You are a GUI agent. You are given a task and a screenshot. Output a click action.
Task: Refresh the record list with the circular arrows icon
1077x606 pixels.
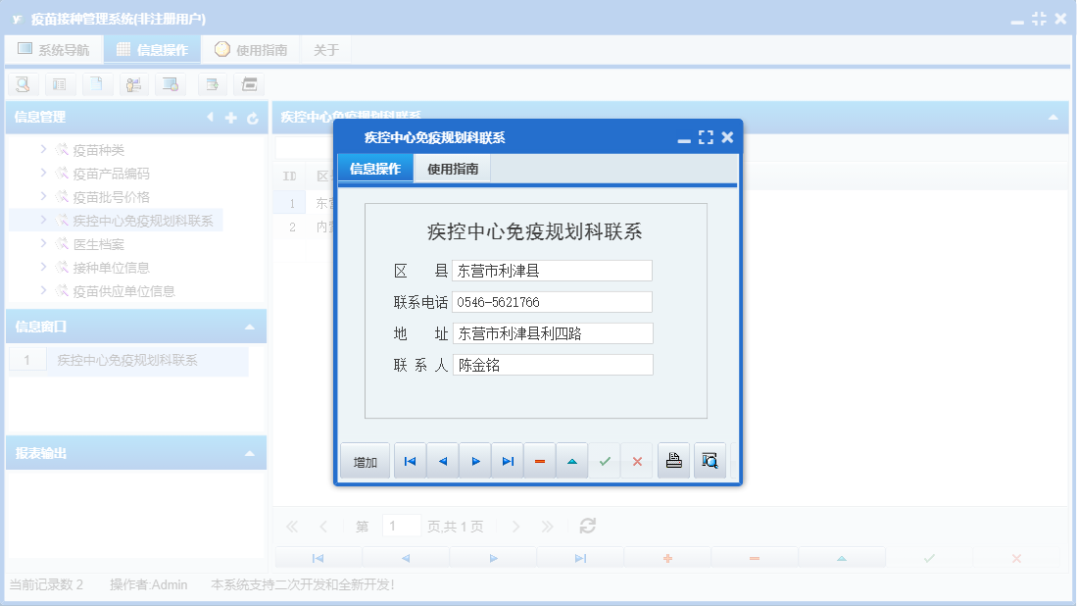(x=586, y=526)
